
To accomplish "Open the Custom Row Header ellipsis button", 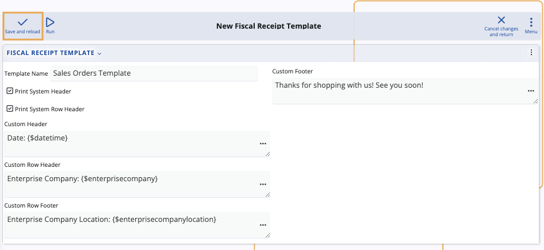I will pyautogui.click(x=263, y=184).
